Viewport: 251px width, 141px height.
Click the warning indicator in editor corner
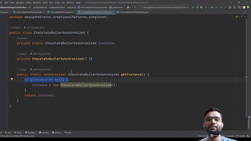[x=237, y=17]
